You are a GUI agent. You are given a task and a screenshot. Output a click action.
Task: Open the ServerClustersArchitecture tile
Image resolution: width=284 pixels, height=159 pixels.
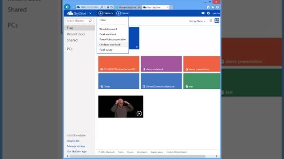coord(162,81)
